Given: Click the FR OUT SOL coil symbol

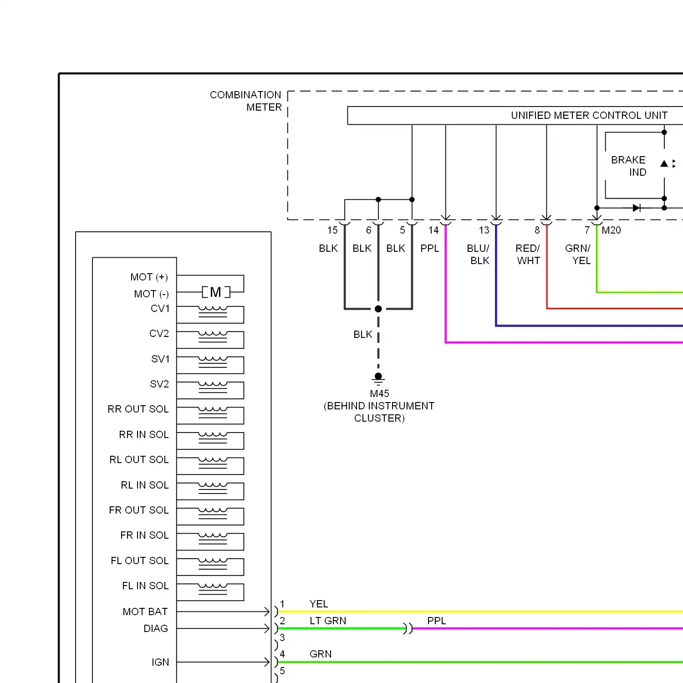Looking at the screenshot, I should click(213, 514).
